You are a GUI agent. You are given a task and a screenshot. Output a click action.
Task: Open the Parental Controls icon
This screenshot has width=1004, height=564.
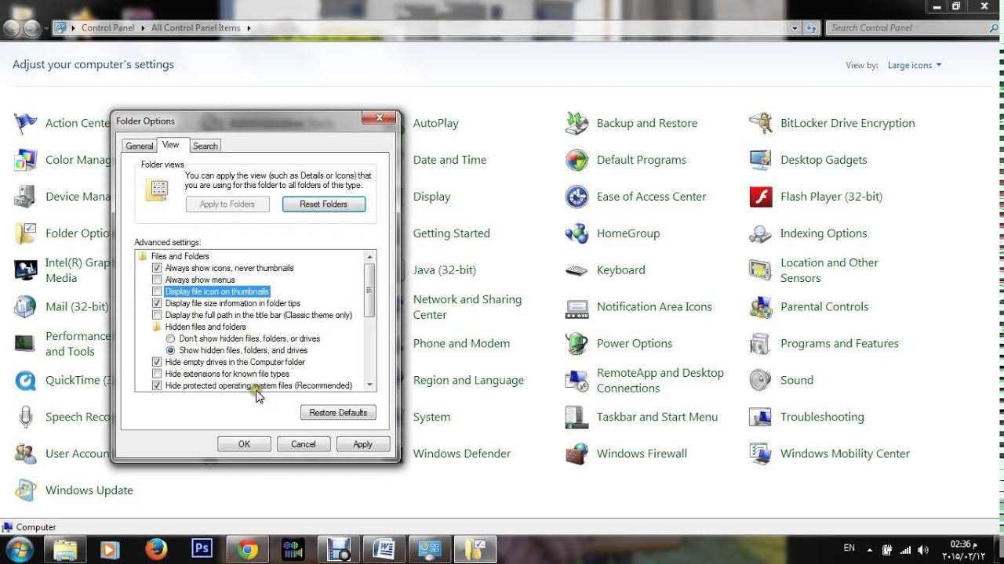761,307
